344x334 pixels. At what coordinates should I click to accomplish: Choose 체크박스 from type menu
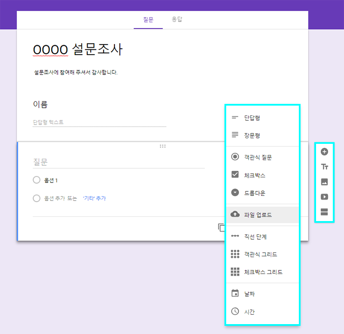click(x=262, y=175)
